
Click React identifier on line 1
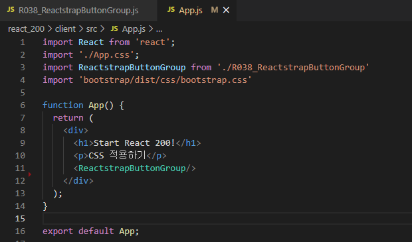point(91,42)
